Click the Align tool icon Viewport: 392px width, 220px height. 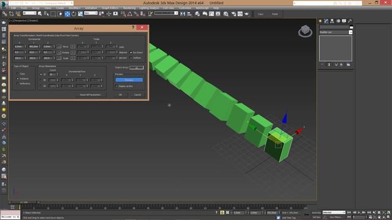tap(189, 13)
